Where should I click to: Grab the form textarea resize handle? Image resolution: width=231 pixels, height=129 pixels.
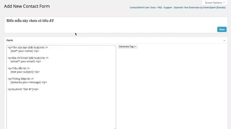click(x=115, y=128)
